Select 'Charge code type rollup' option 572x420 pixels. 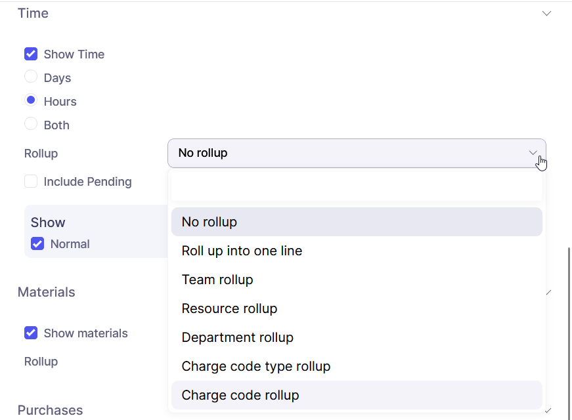point(357,366)
